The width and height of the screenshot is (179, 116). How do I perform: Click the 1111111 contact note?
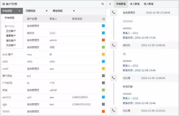(x=128, y=21)
